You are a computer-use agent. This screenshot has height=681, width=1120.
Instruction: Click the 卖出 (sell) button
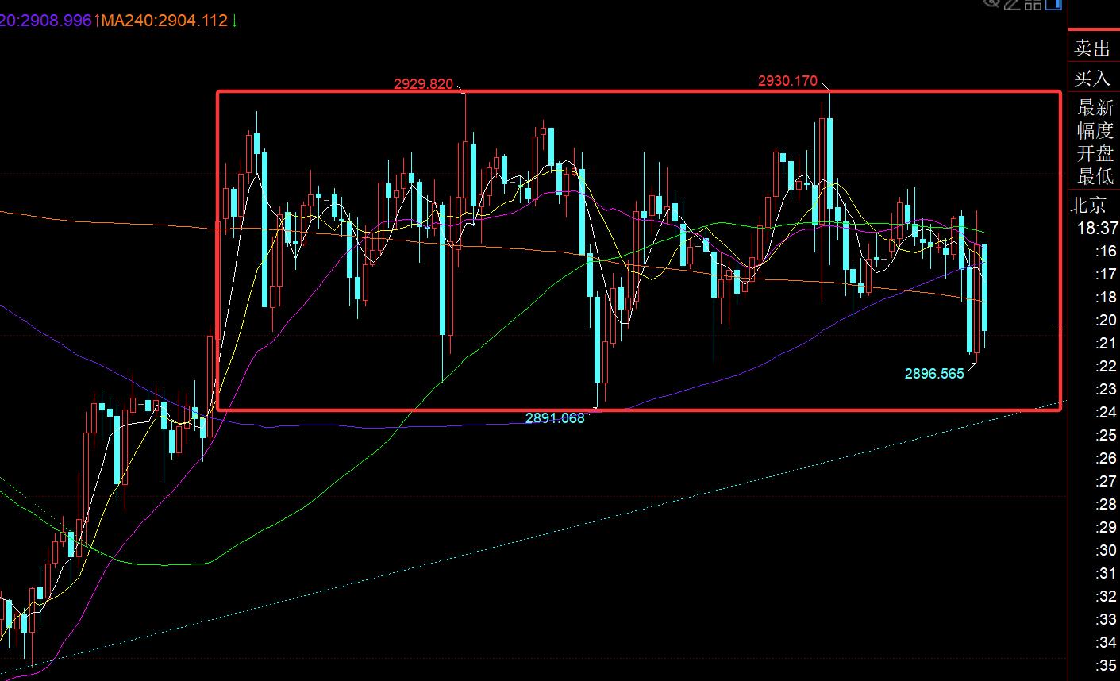click(1092, 48)
